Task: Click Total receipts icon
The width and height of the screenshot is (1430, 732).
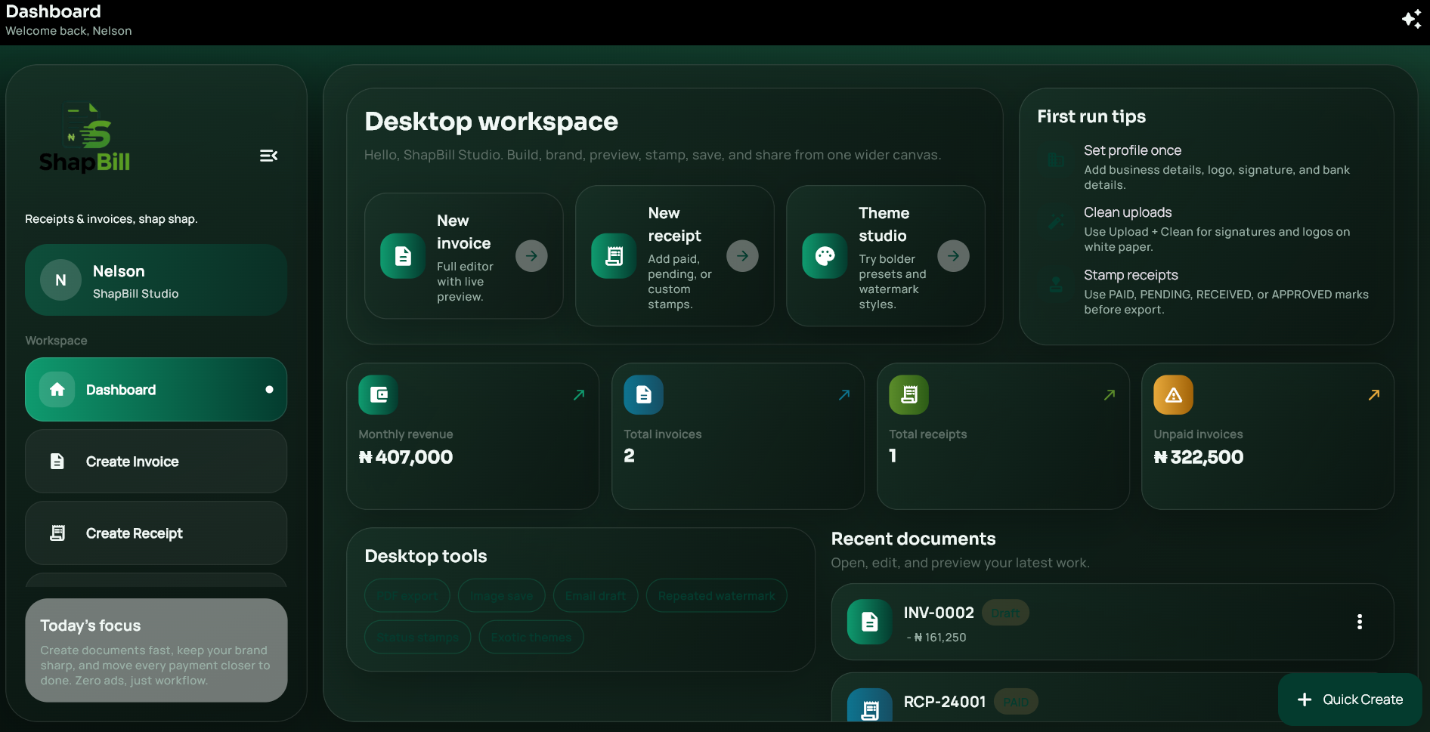Action: pyautogui.click(x=908, y=394)
